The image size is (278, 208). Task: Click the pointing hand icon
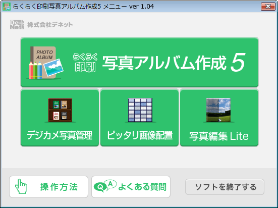point(21,186)
